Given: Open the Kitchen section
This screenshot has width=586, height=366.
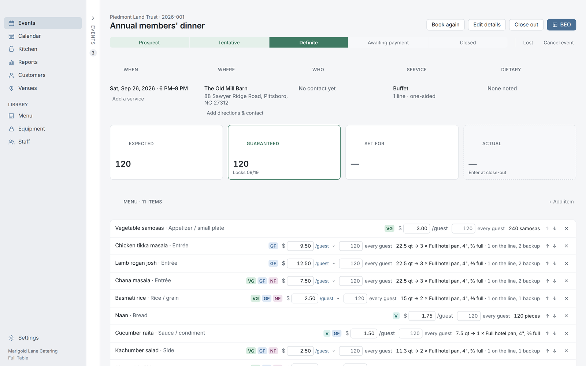Looking at the screenshot, I should pos(43,49).
